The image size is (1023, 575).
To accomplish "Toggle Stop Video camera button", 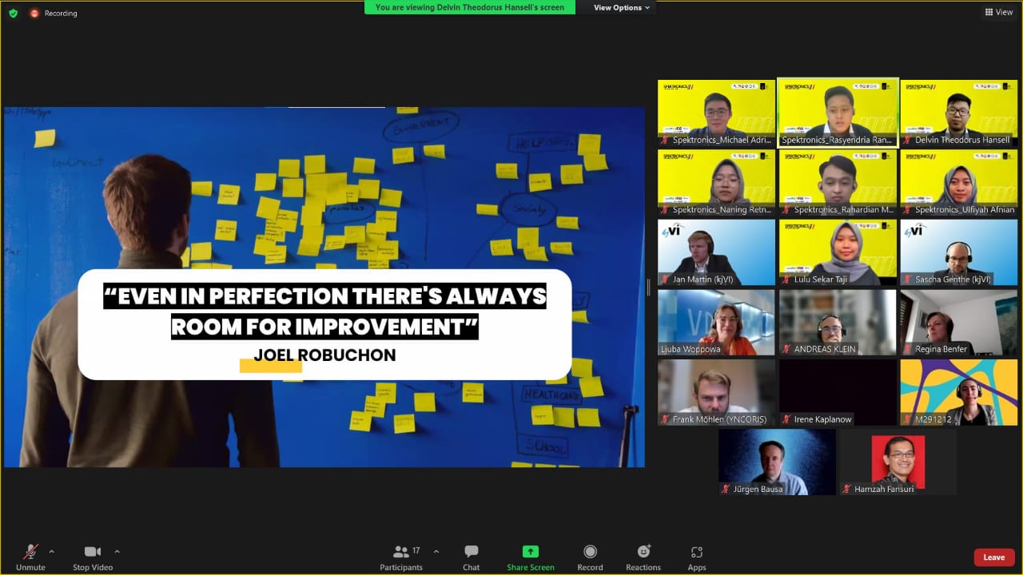I will coord(93,552).
